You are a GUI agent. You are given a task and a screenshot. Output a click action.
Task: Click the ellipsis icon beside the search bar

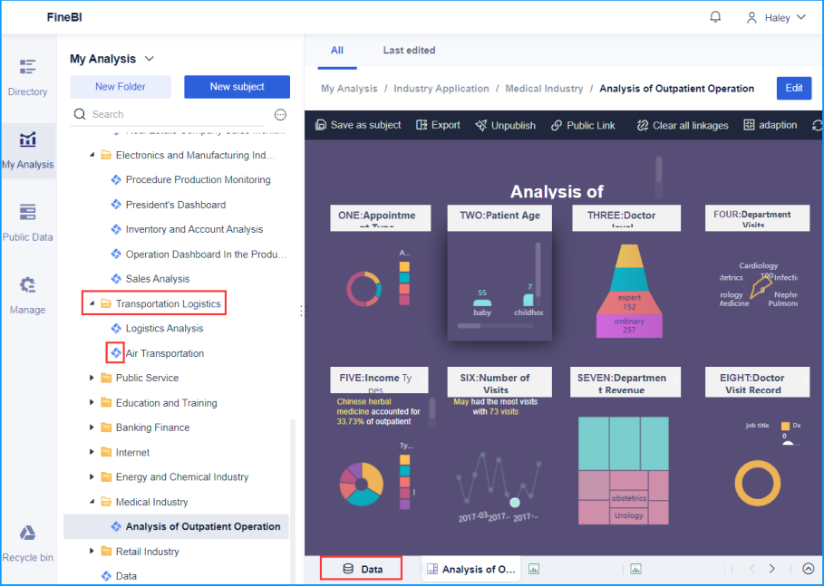pyautogui.click(x=280, y=114)
